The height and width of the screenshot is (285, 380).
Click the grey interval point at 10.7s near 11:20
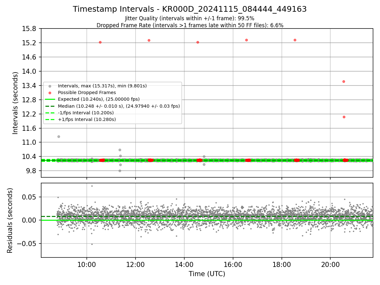pyautogui.click(x=120, y=150)
